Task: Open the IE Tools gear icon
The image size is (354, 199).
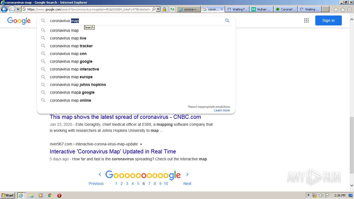Action: (350, 10)
